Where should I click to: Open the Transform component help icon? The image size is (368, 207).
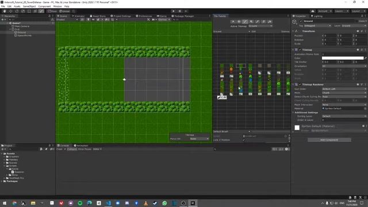tap(358, 31)
